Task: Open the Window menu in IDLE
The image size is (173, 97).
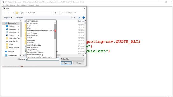Action: tap(31, 5)
